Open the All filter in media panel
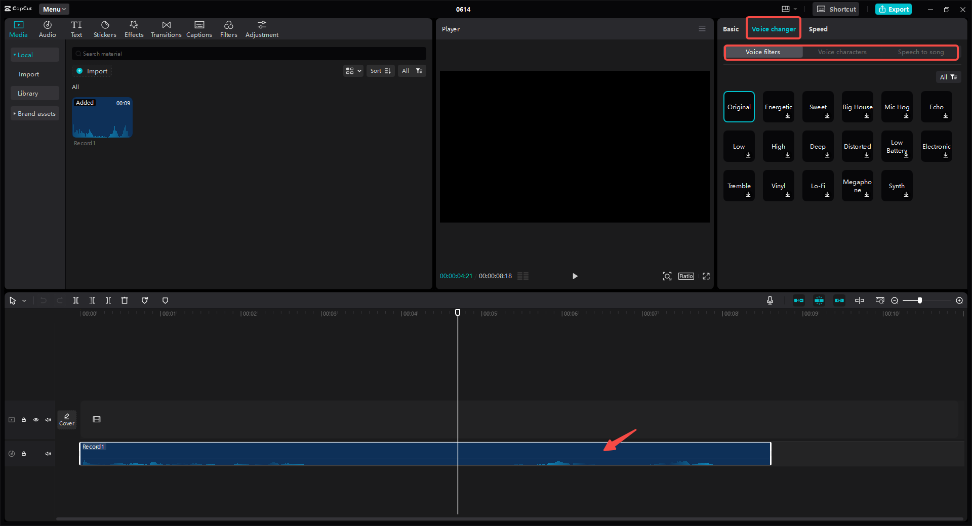The image size is (972, 526). click(x=412, y=71)
